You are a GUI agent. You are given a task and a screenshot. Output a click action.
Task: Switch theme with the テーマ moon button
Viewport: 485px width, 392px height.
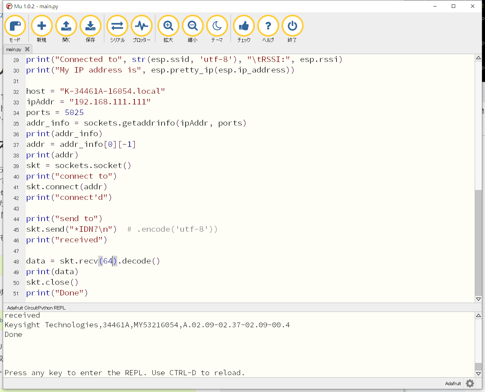coord(217,29)
